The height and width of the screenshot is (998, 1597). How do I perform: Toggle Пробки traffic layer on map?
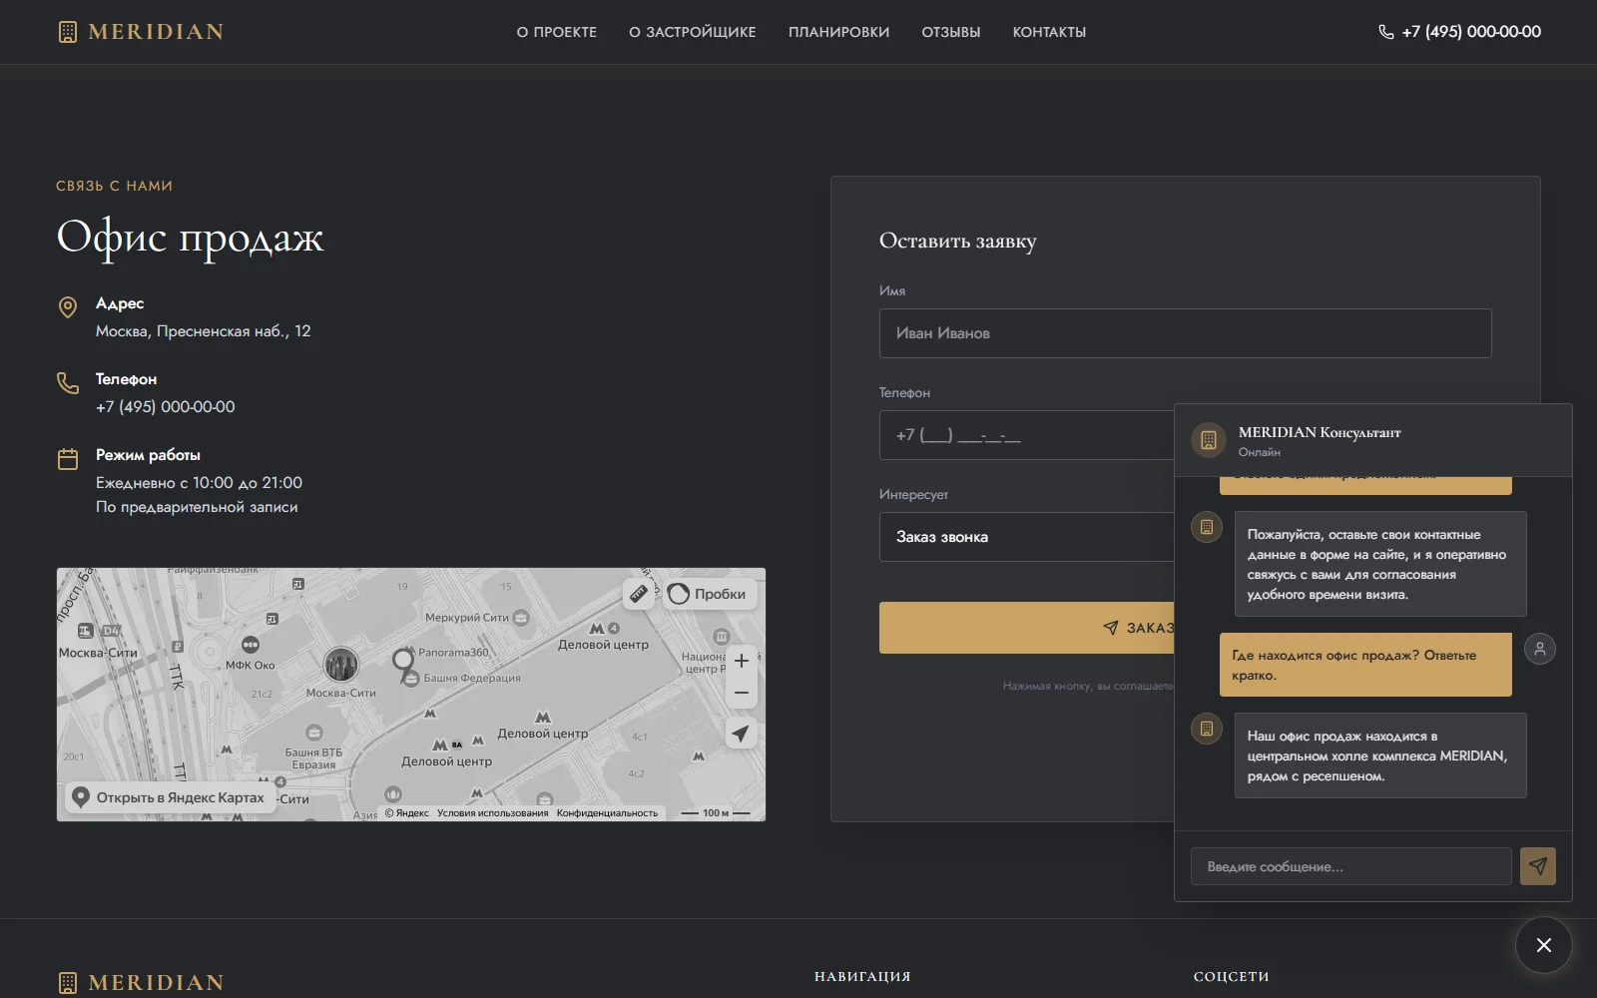click(x=708, y=594)
